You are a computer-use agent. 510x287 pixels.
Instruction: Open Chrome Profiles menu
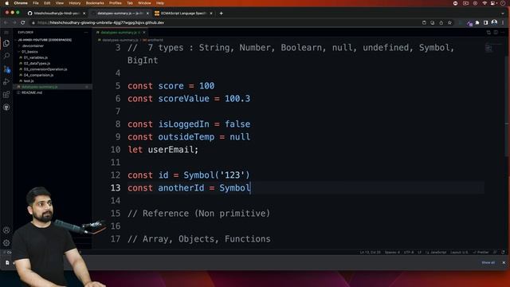point(115,3)
